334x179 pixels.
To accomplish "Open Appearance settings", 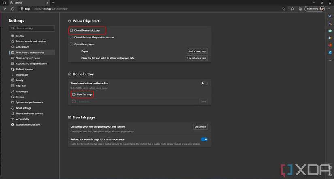I will (x=22, y=47).
